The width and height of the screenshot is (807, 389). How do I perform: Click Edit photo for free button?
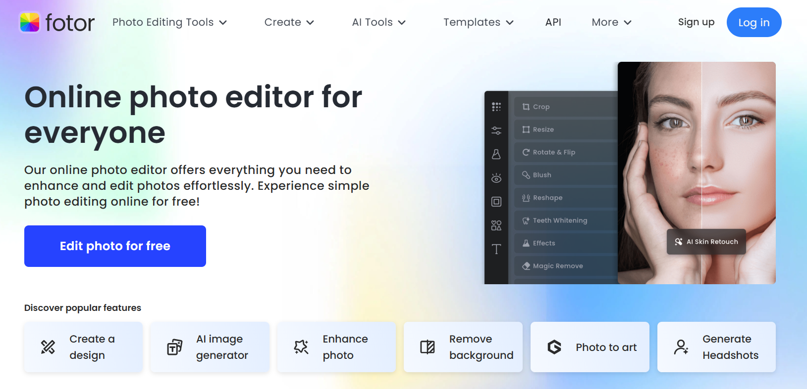(115, 246)
